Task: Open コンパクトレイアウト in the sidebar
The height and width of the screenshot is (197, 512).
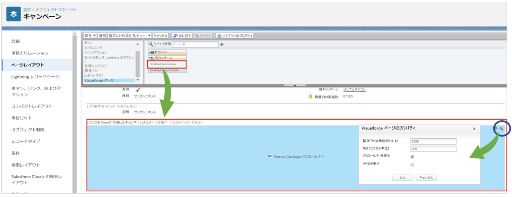Action: 32,106
